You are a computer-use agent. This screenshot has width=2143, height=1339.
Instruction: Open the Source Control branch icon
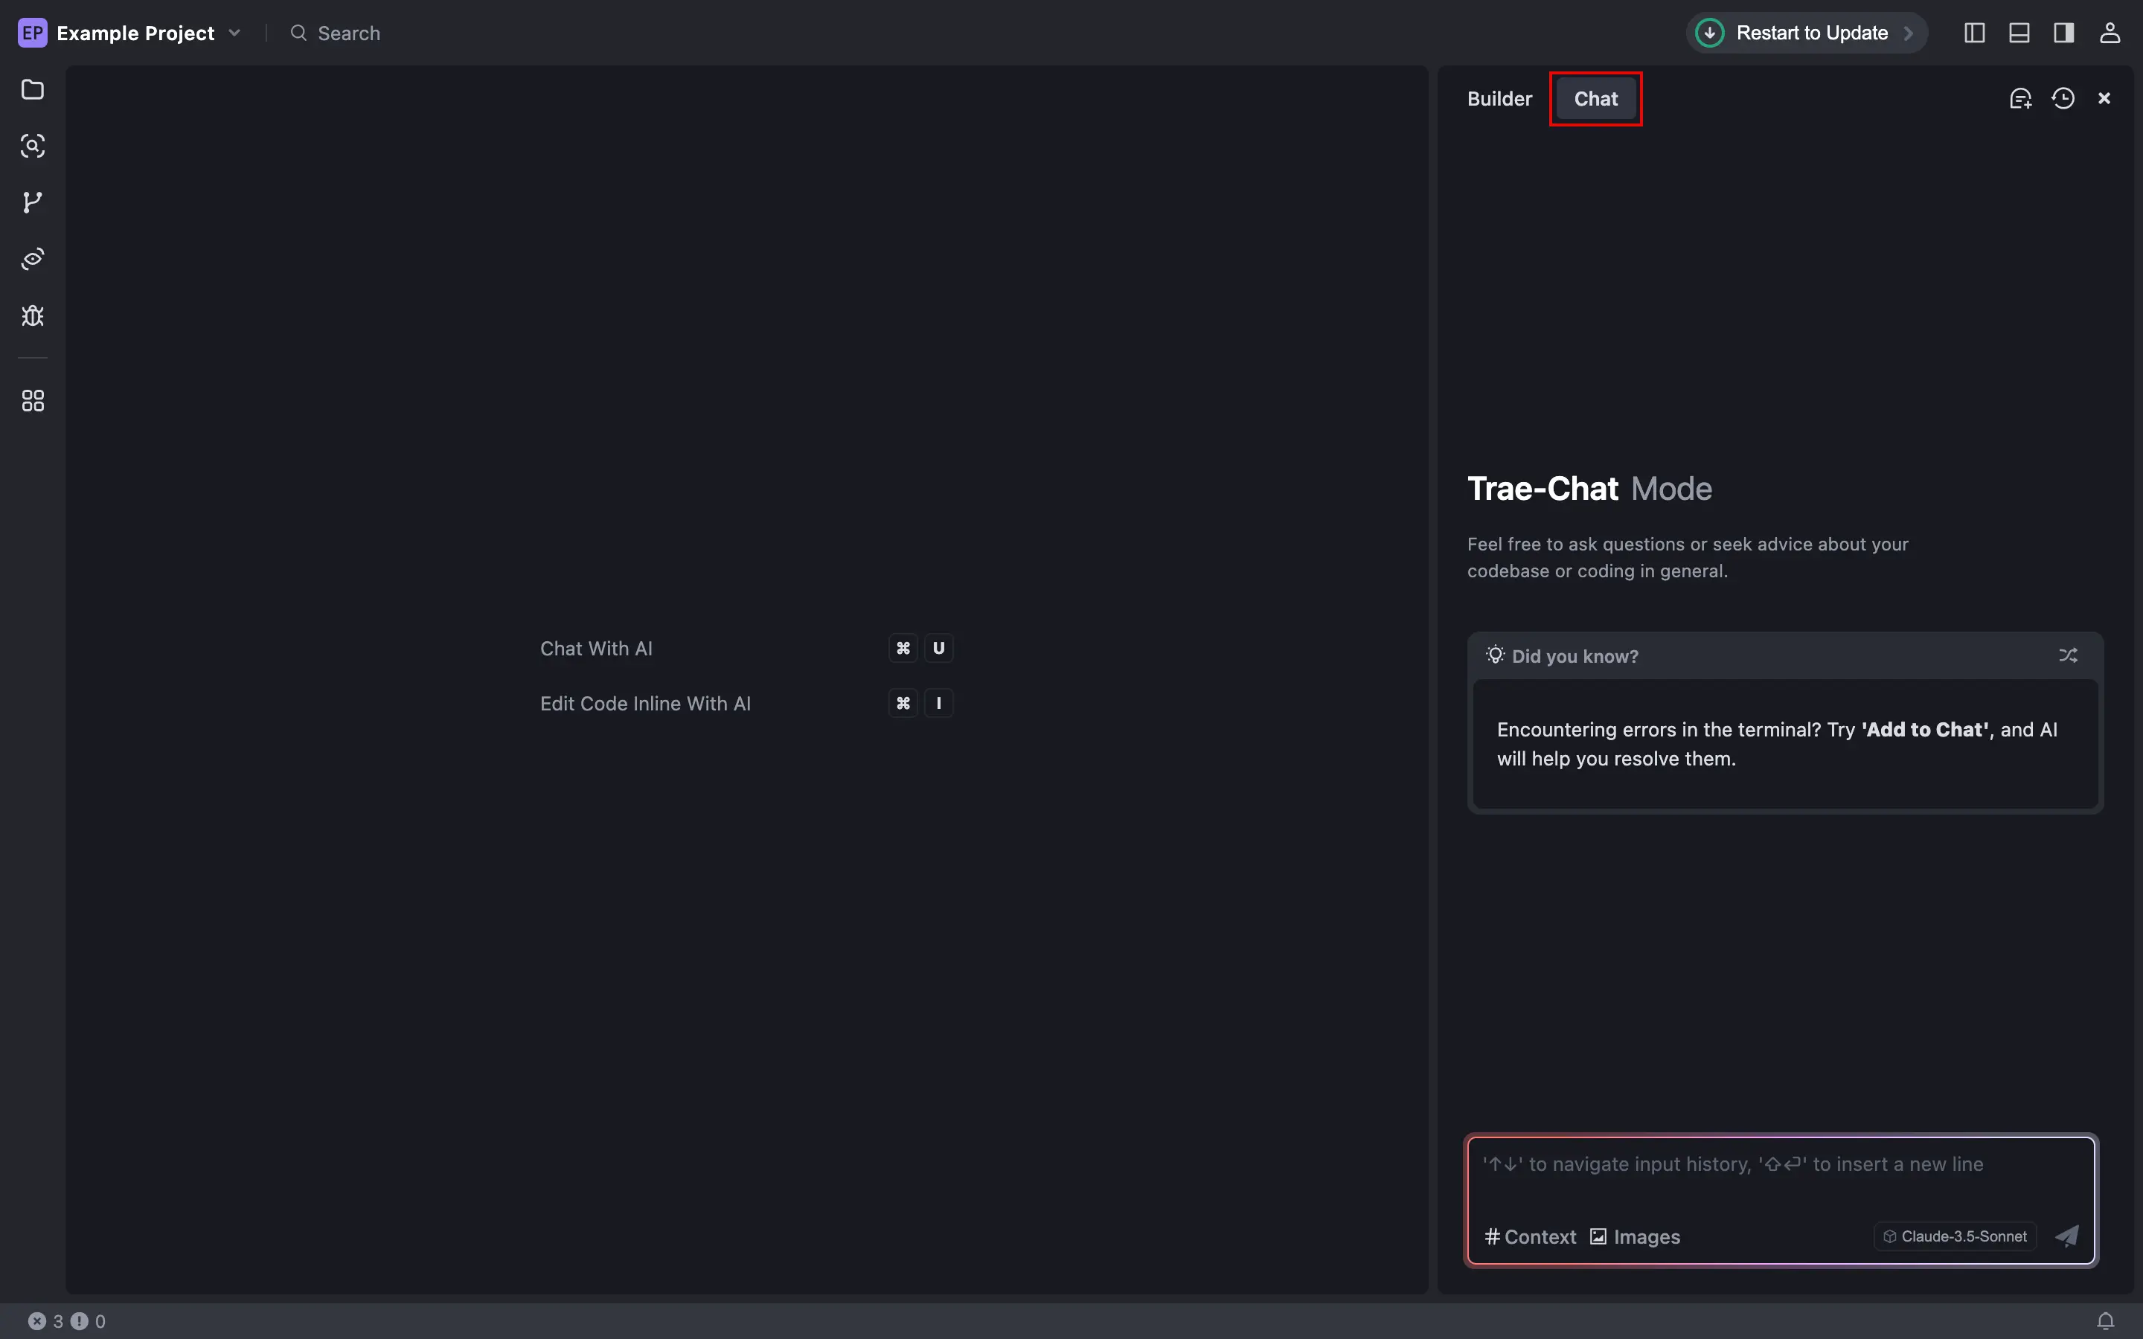point(33,203)
